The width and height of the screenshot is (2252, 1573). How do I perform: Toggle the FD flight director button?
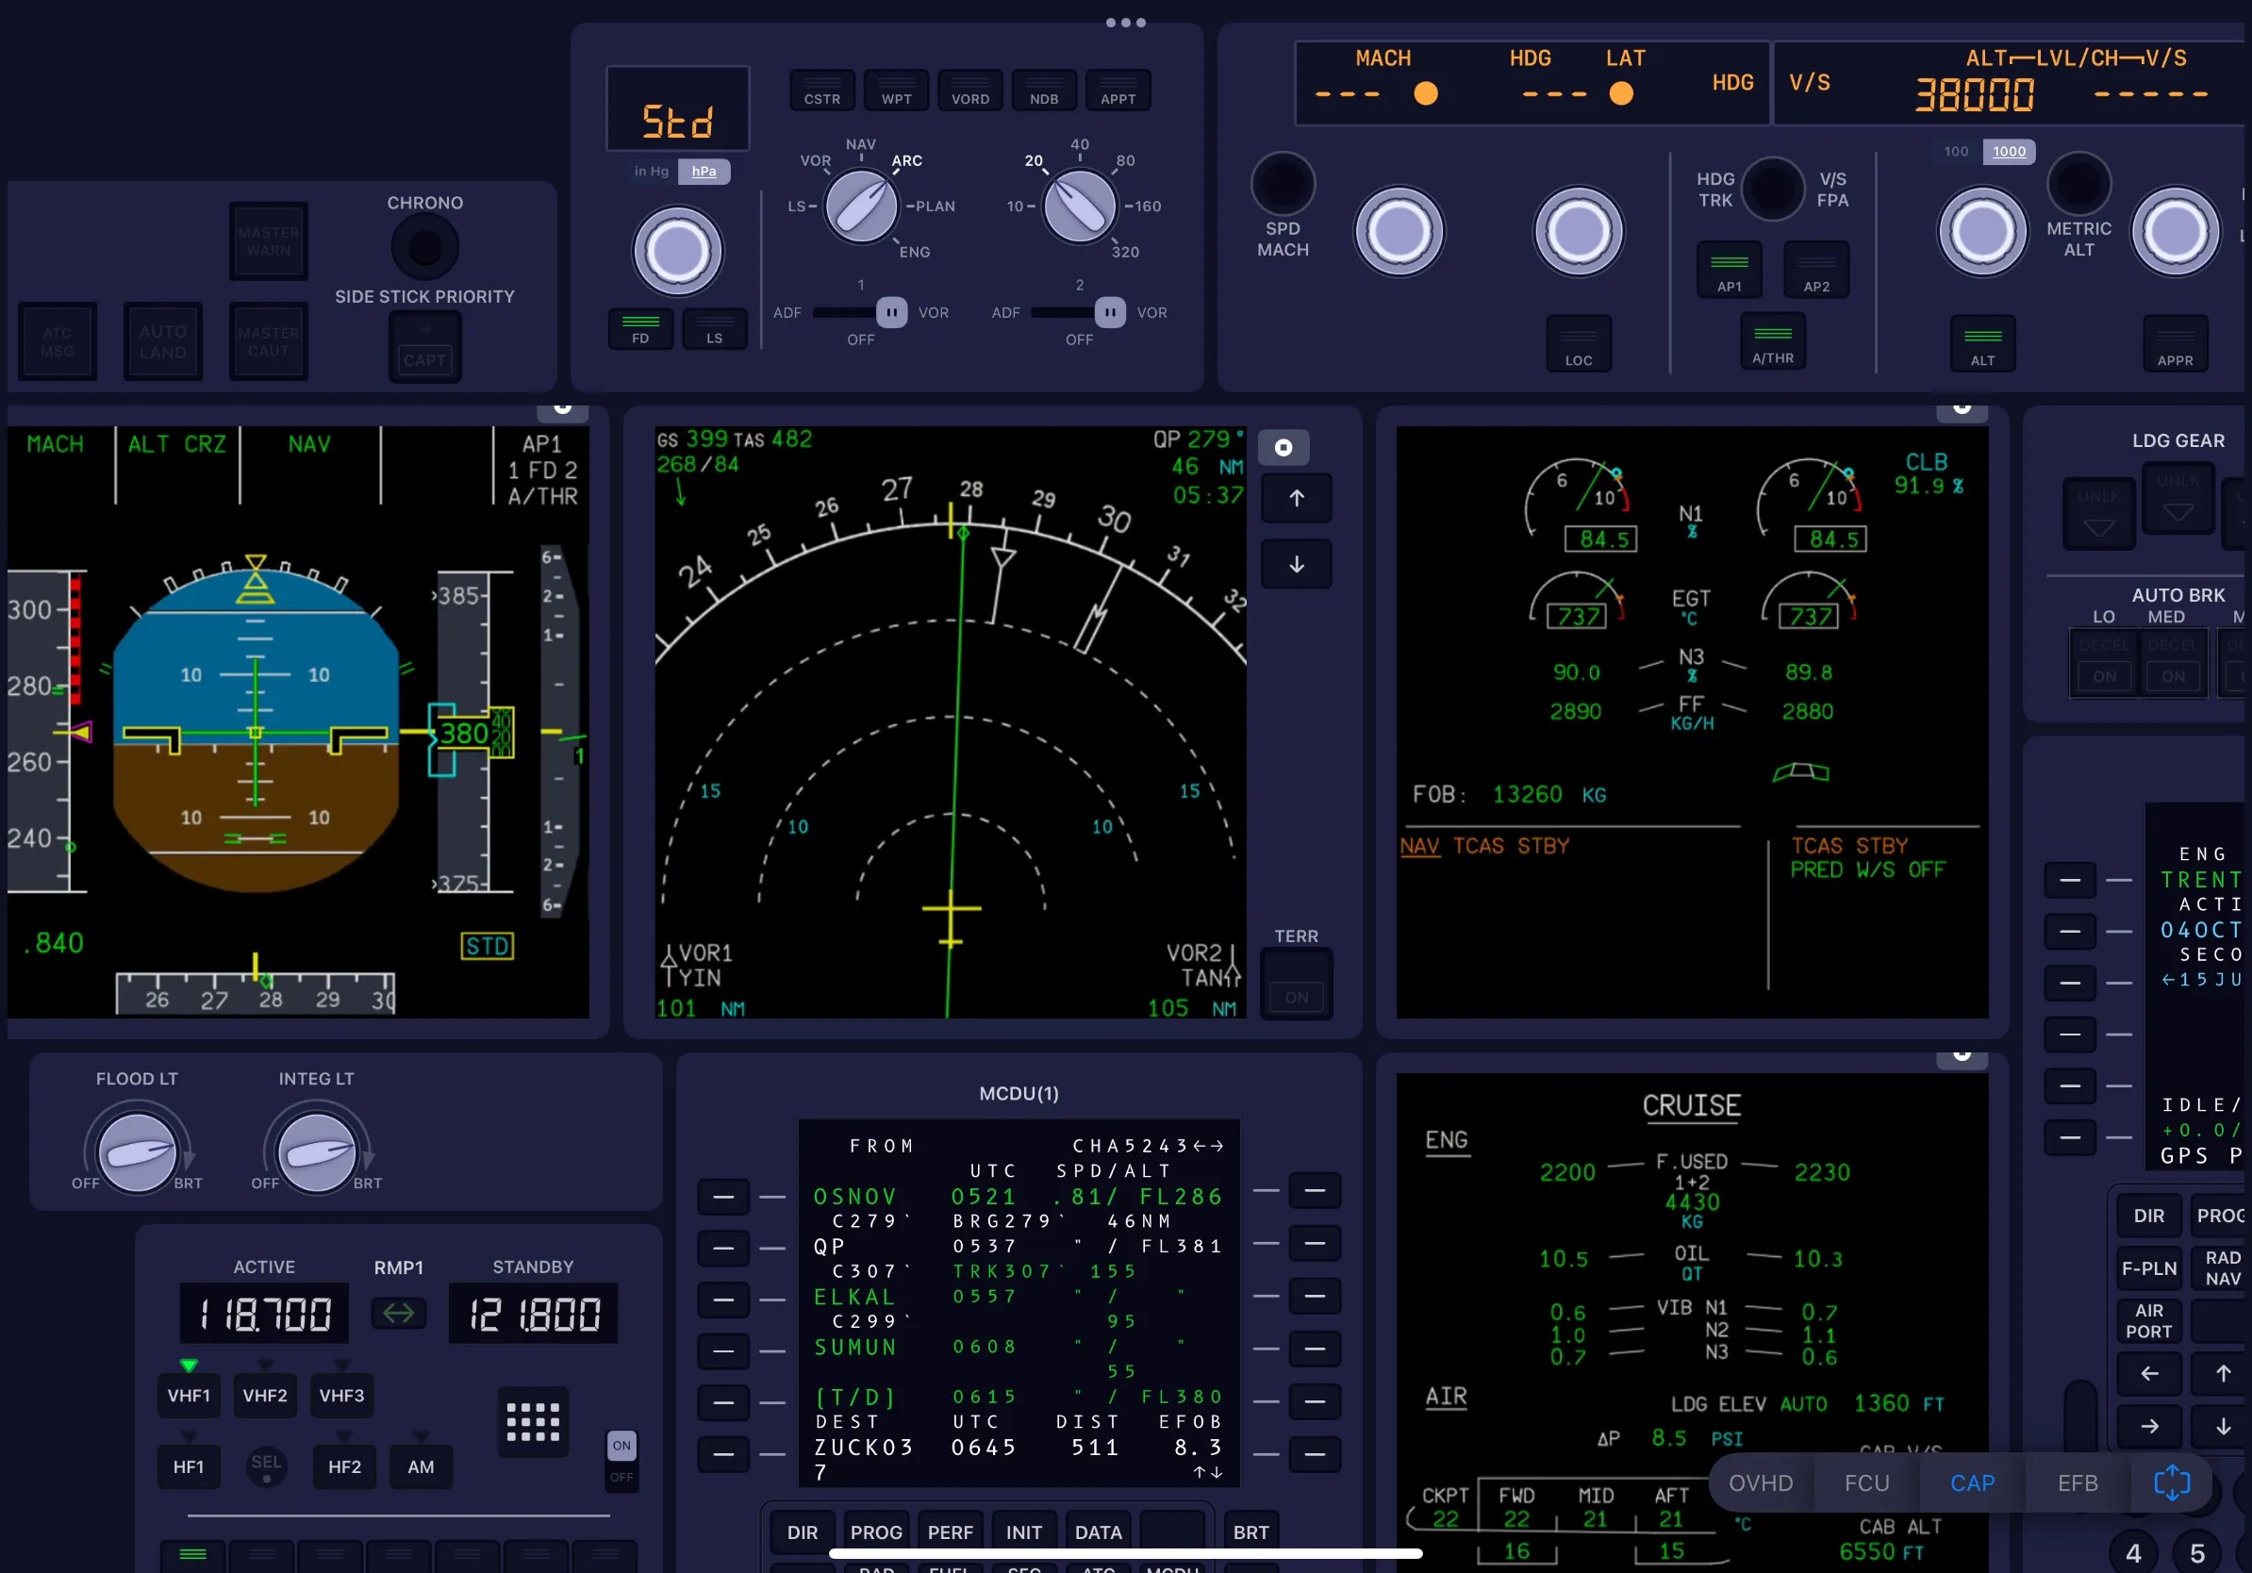(640, 328)
